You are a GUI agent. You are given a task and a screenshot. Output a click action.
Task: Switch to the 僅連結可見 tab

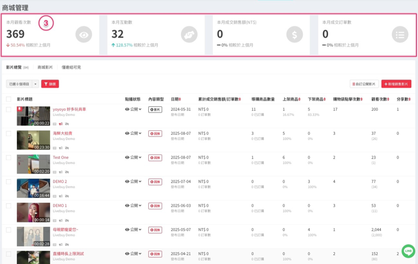[x=71, y=67]
